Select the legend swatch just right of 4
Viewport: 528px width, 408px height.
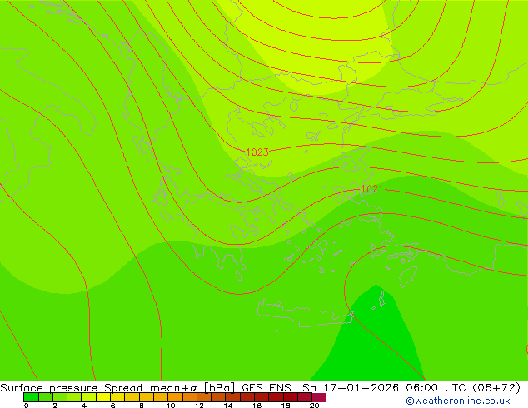(88, 397)
